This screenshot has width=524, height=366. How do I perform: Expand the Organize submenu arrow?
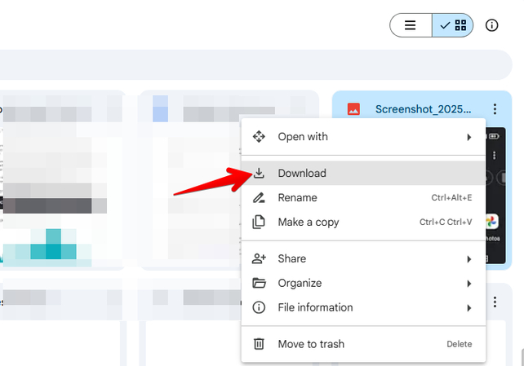469,283
